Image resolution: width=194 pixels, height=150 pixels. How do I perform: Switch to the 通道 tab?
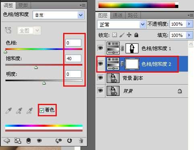point(118,16)
